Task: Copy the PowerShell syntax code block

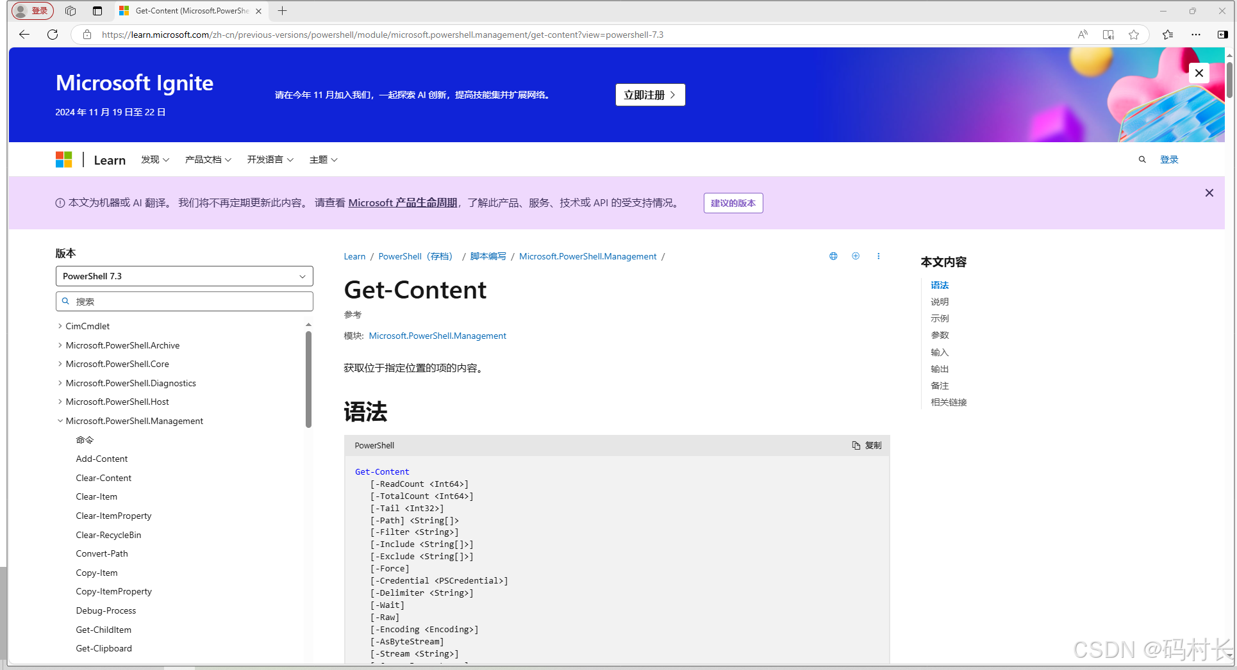Action: click(x=867, y=445)
